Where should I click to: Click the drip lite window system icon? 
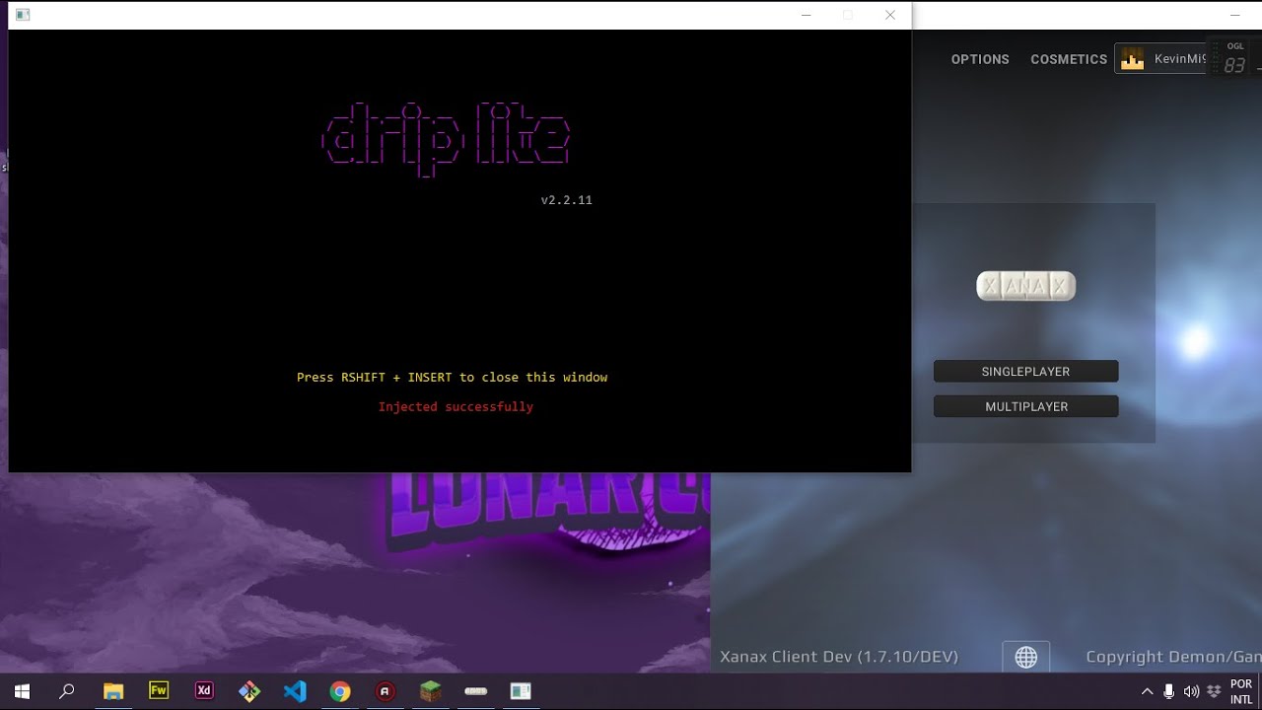(x=23, y=15)
